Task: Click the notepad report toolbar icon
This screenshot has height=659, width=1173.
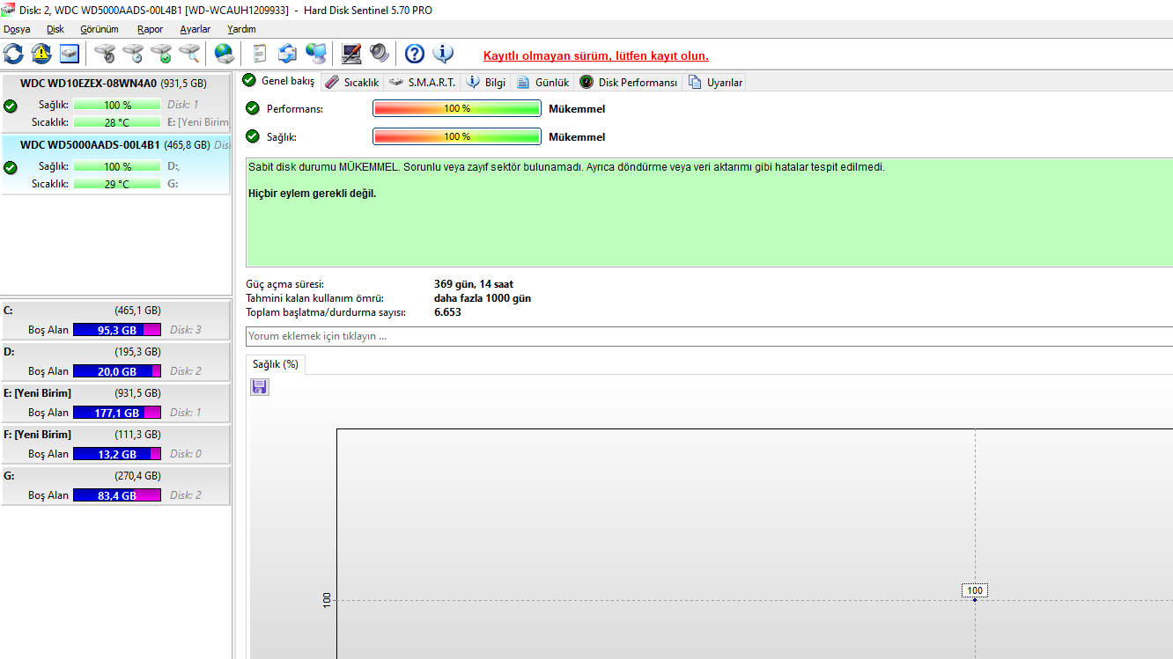Action: click(260, 54)
